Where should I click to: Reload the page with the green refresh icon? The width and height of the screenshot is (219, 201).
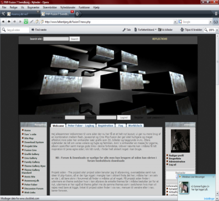point(26,21)
